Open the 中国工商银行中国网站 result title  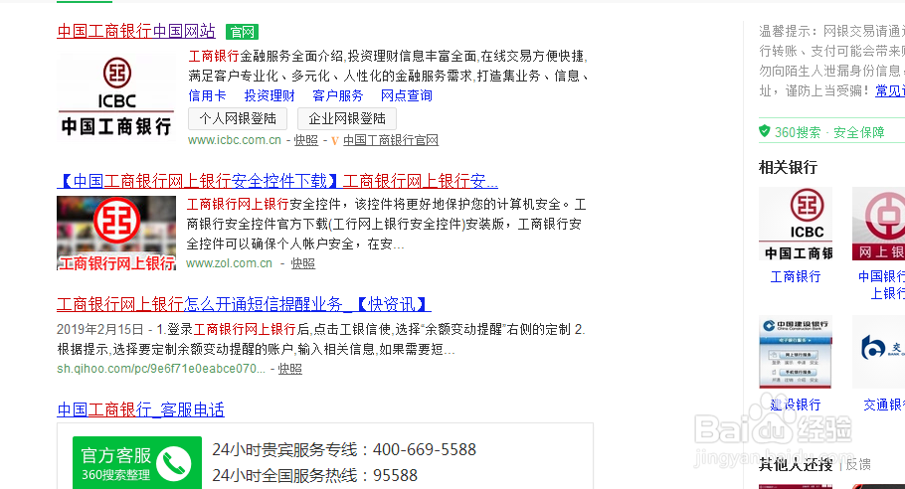(136, 31)
